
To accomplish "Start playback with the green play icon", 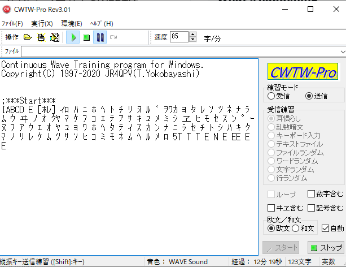I will pos(73,37).
